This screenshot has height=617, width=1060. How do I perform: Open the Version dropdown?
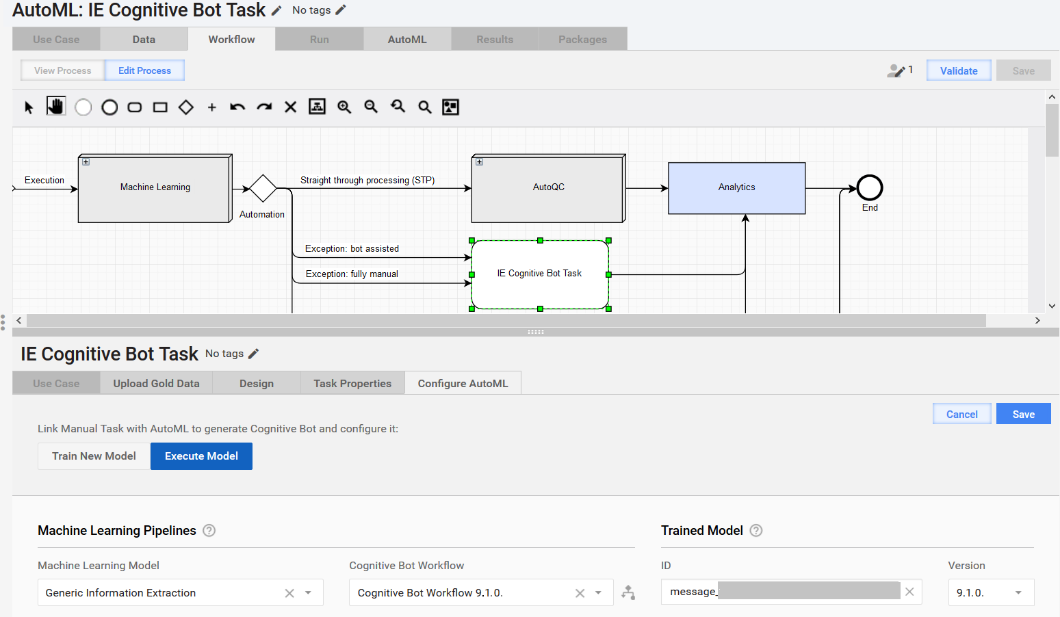1019,593
